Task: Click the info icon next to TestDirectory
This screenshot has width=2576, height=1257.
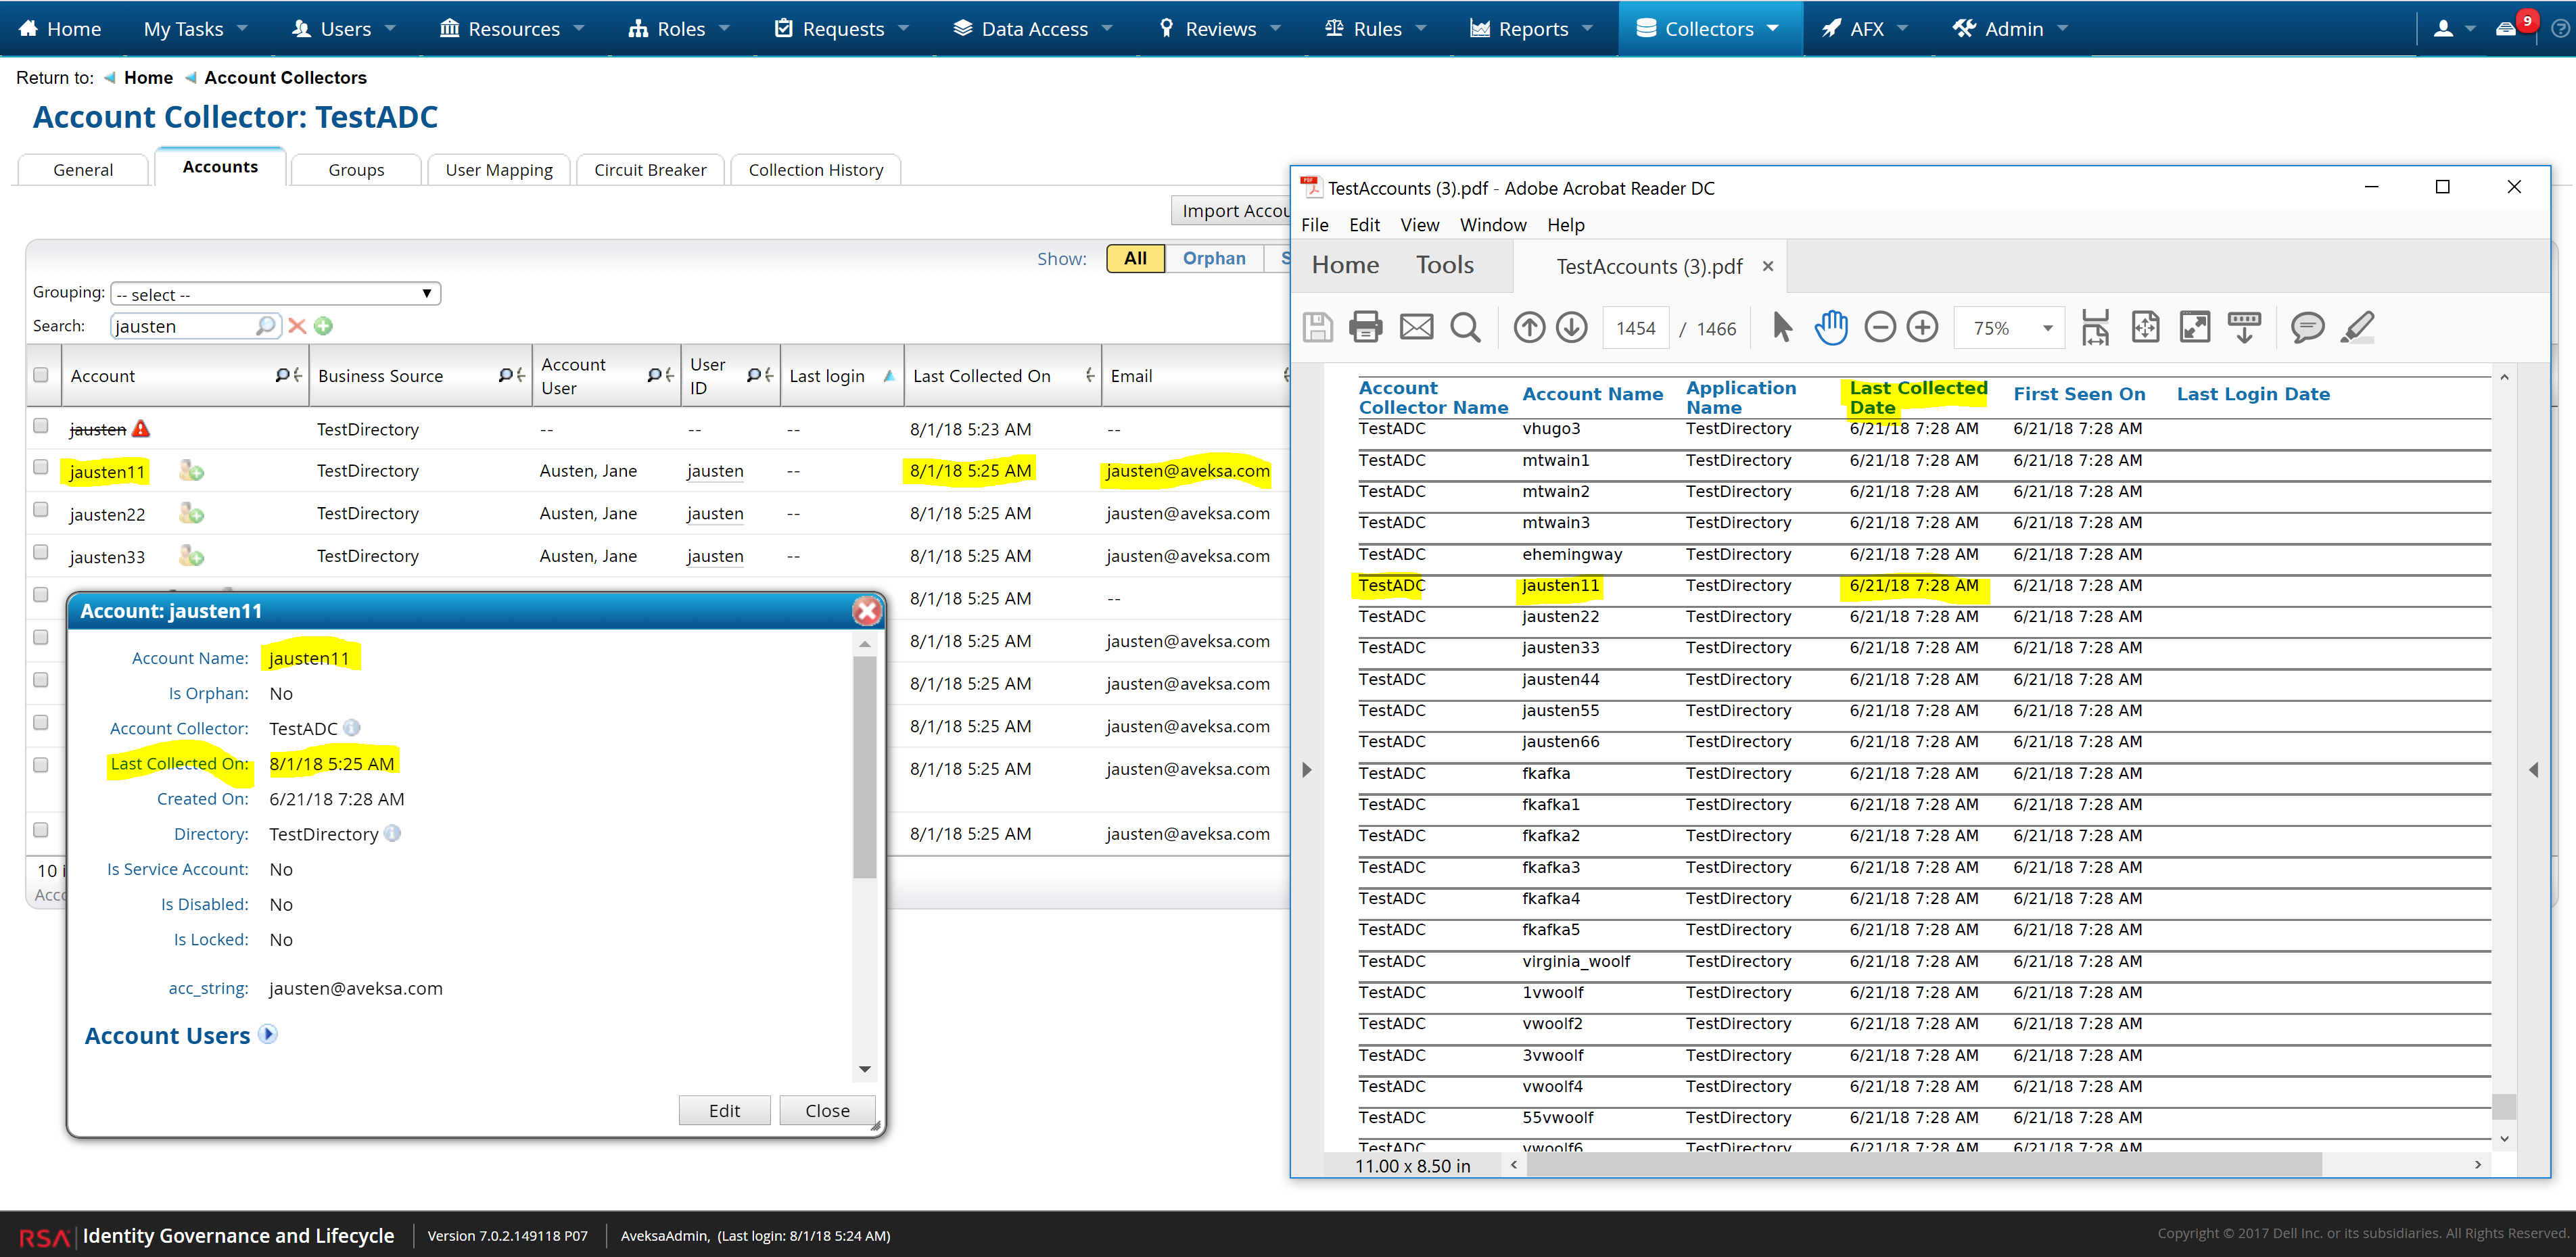Action: [393, 833]
